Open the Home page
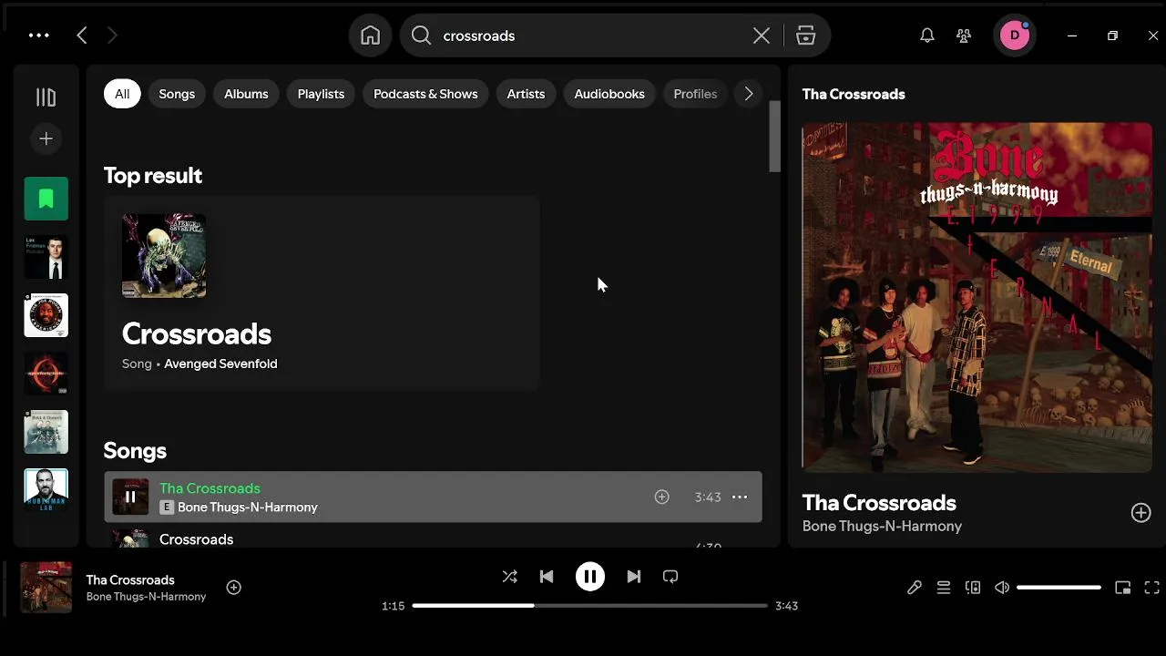This screenshot has width=1166, height=656. pos(370,36)
